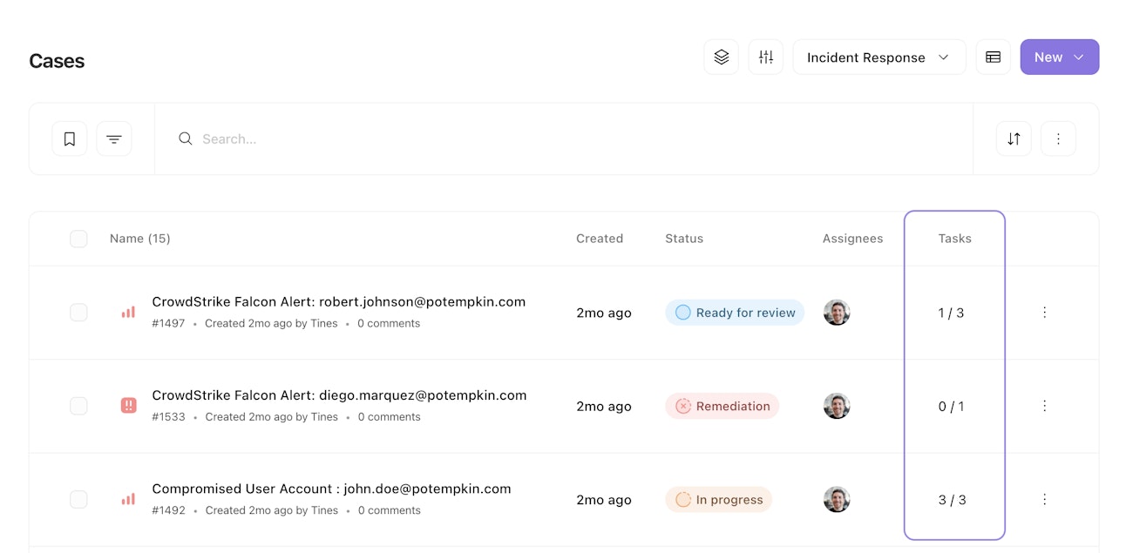Image resolution: width=1133 pixels, height=553 pixels.
Task: Open the New case dropdown button
Action: pos(1059,57)
